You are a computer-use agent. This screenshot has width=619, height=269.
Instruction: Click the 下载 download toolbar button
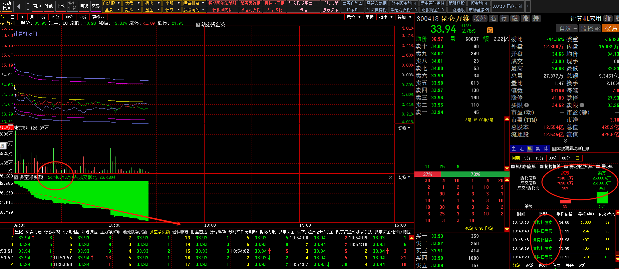[x=60, y=6]
